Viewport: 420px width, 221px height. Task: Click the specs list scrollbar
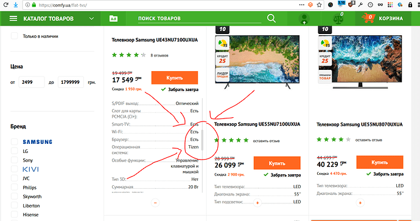203,140
